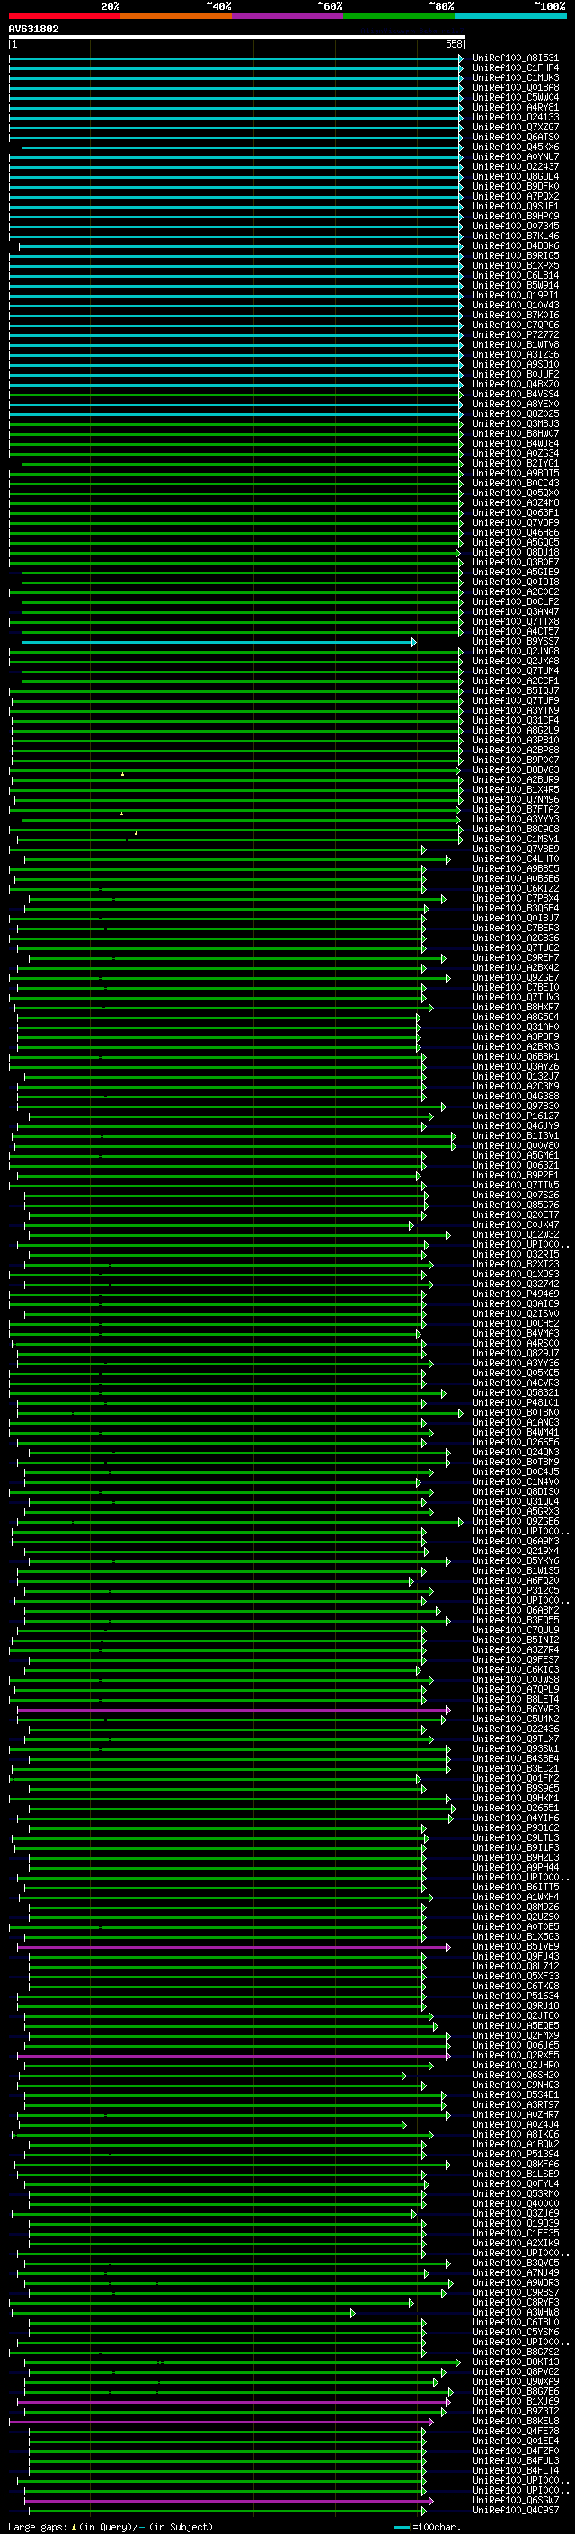The image size is (575, 2534).
Task: Select the UniRef100_P93162 label
Action: 516,1827
